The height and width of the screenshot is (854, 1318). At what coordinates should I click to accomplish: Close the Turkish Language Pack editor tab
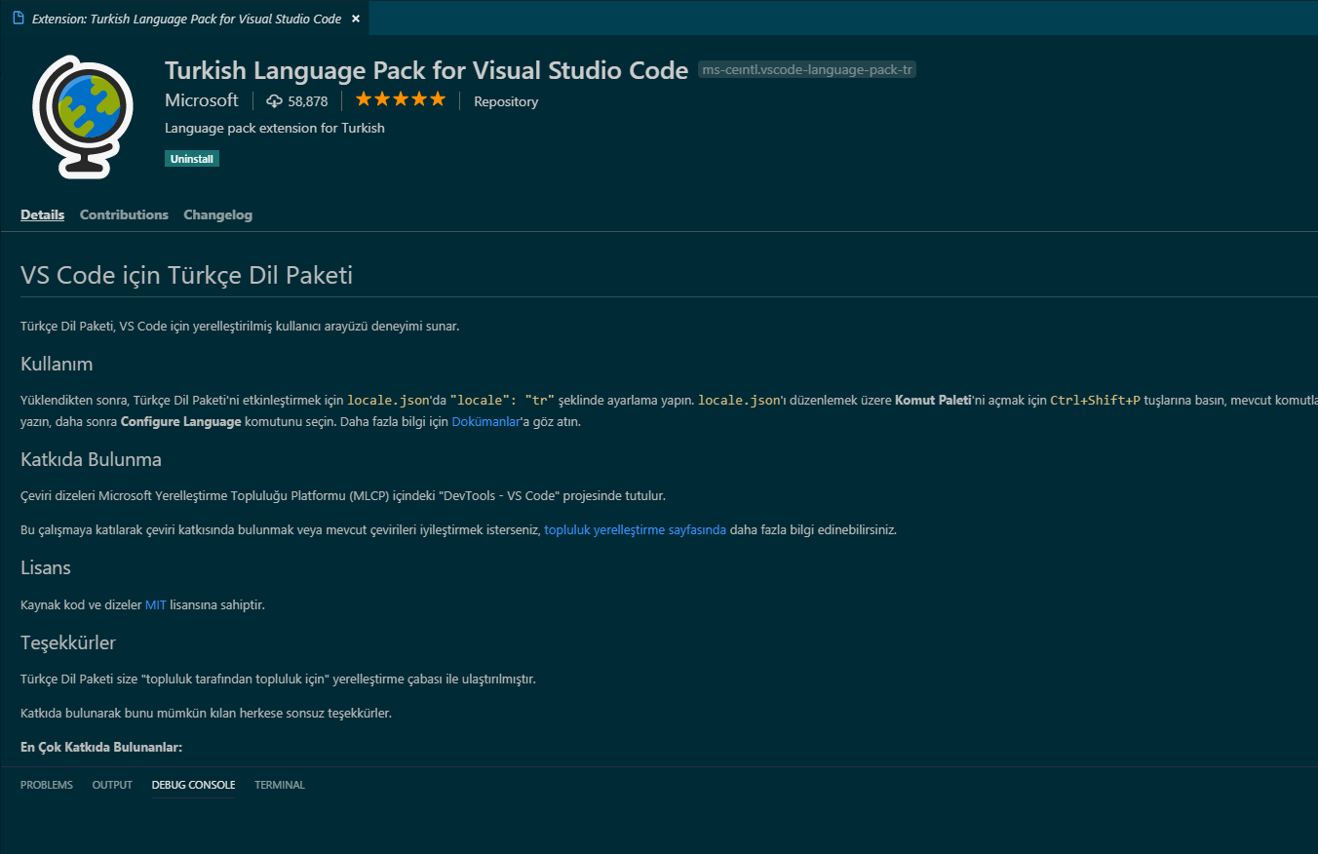[x=355, y=18]
